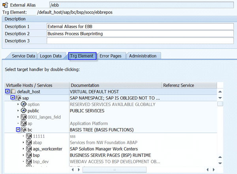The image size is (237, 174).
Task: Click the option service icon
Action: click(x=24, y=104)
